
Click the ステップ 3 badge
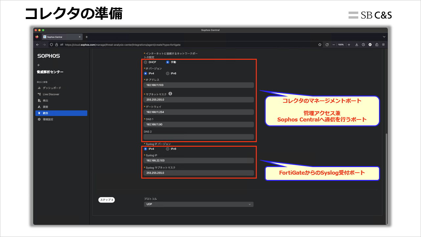[106, 200]
